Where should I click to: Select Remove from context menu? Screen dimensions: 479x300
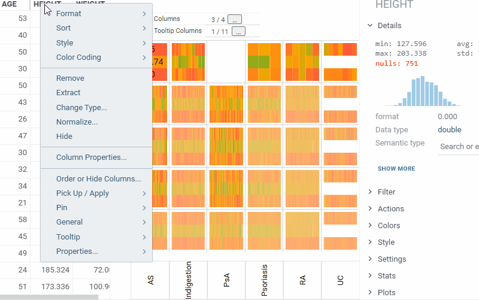[70, 78]
